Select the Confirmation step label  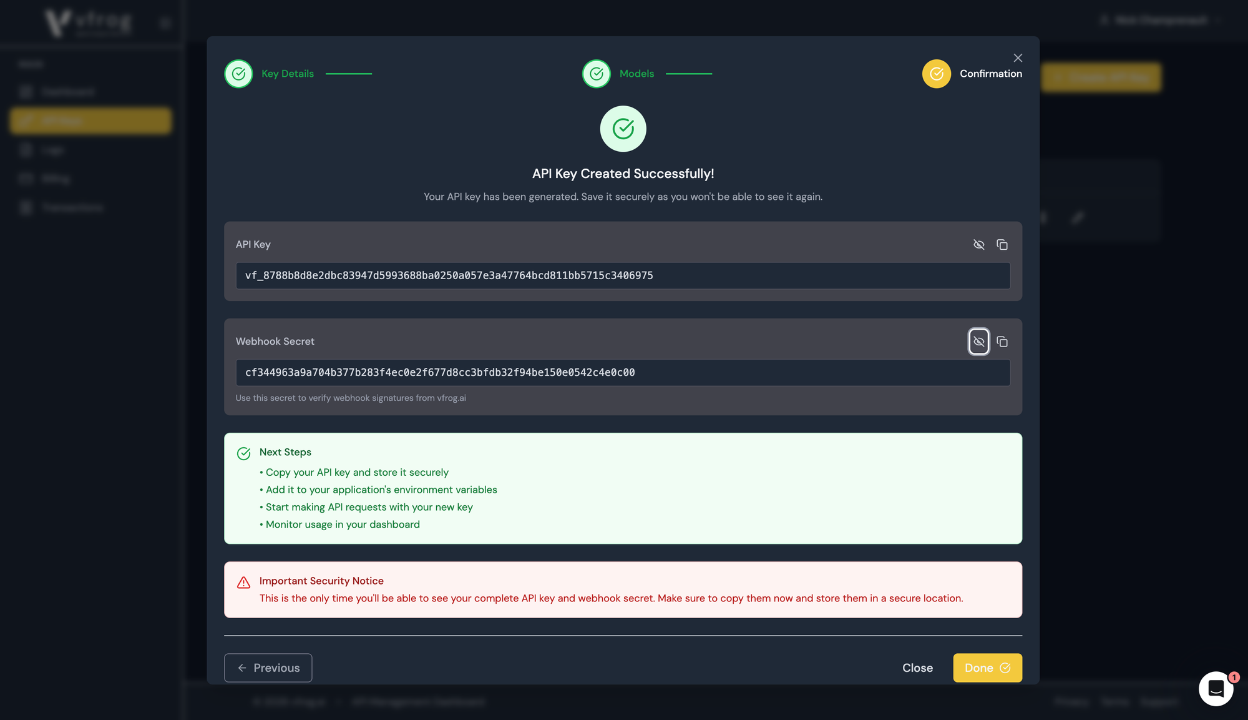pos(990,74)
